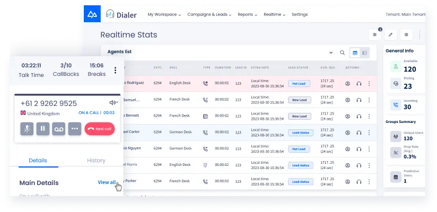Click the pencil edit icon
The image size is (437, 212).
tap(391, 35)
